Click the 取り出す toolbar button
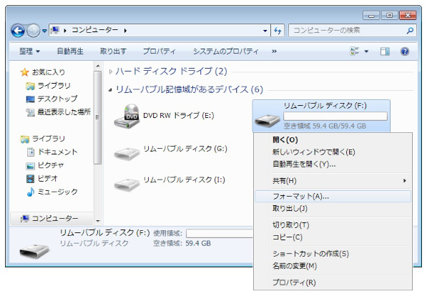 [113, 51]
